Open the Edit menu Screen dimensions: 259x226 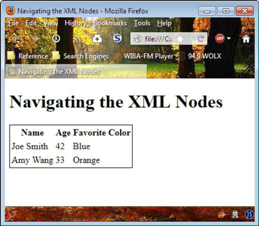31,23
